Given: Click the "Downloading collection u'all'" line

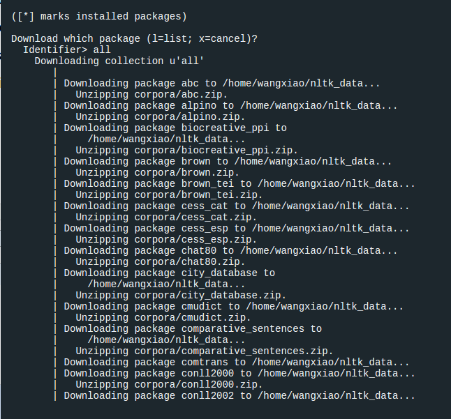Looking at the screenshot, I should pos(119,61).
